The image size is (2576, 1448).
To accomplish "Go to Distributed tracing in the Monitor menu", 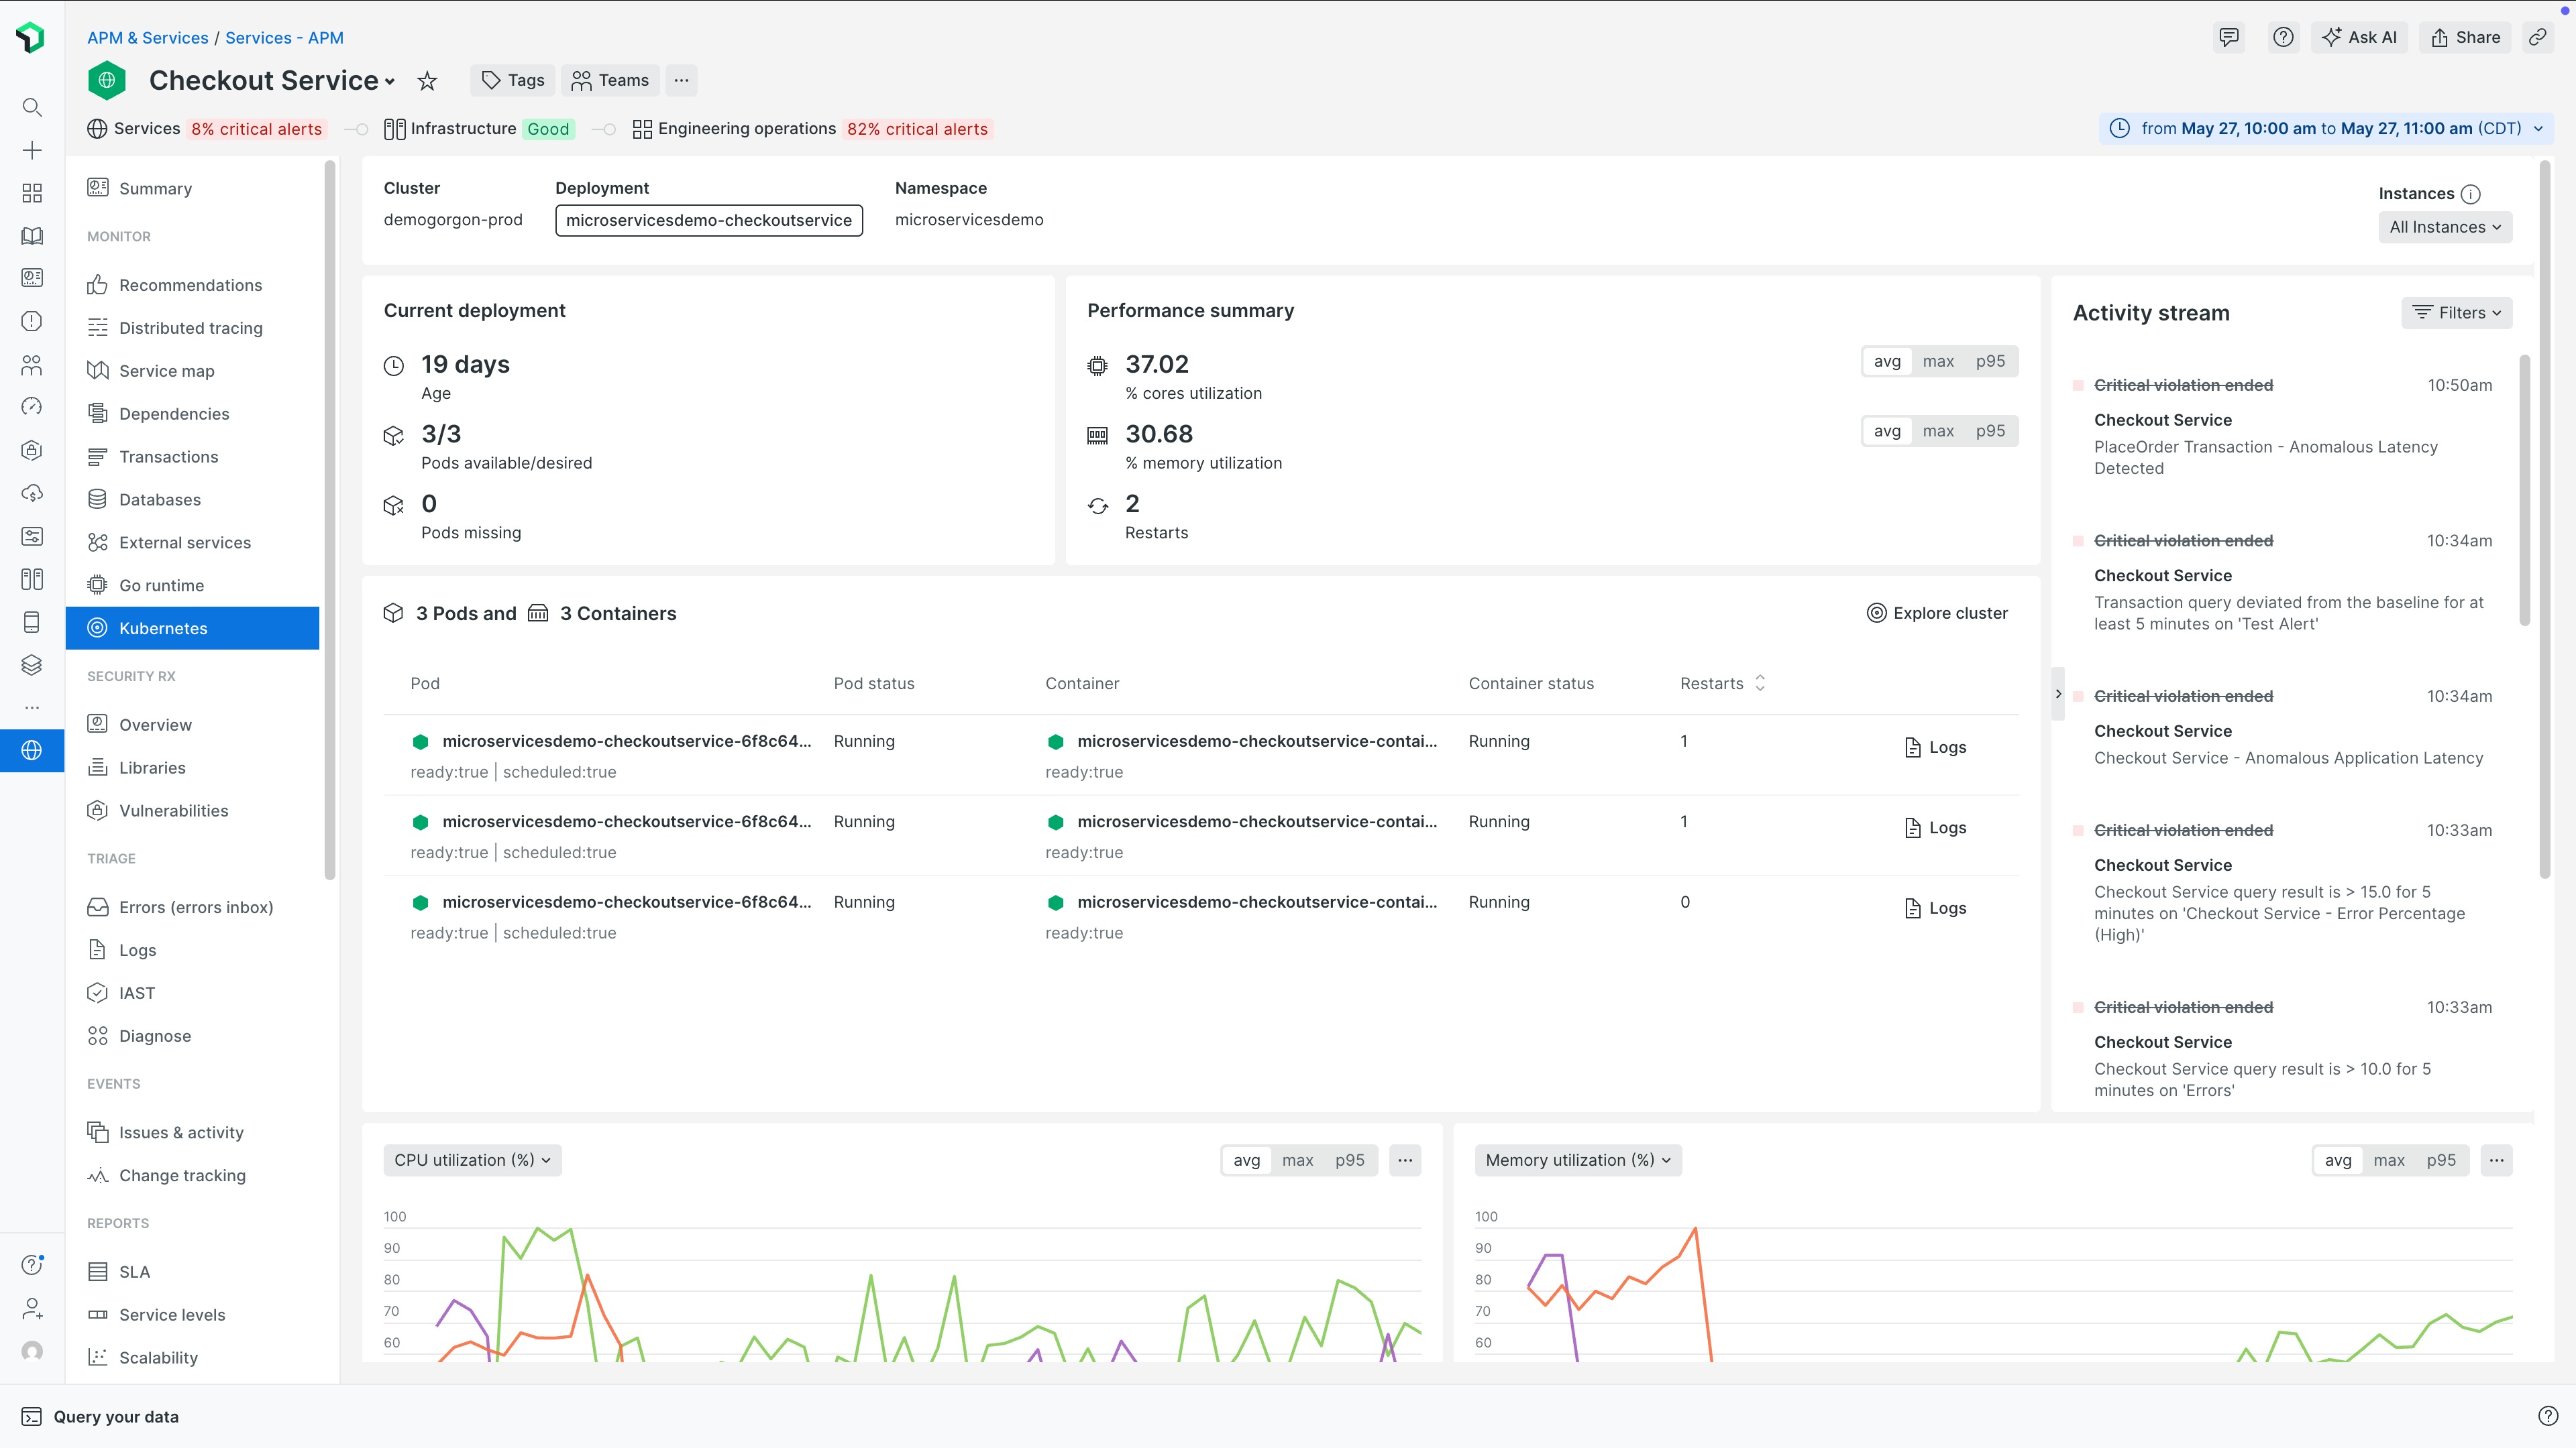I will point(190,328).
